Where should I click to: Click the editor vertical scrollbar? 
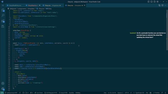tap(167, 30)
